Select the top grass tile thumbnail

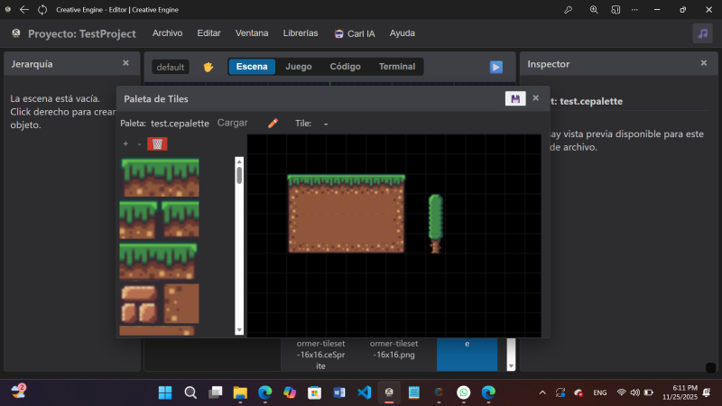coord(161,177)
